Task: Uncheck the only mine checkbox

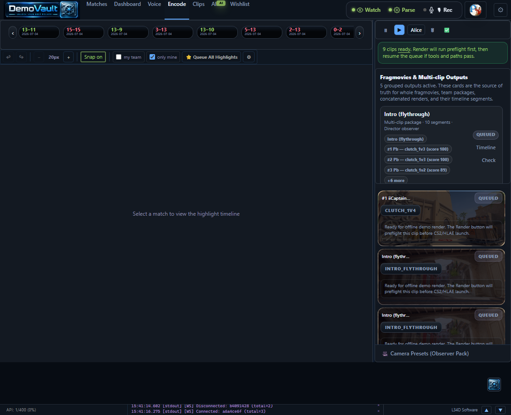Action: click(x=152, y=57)
